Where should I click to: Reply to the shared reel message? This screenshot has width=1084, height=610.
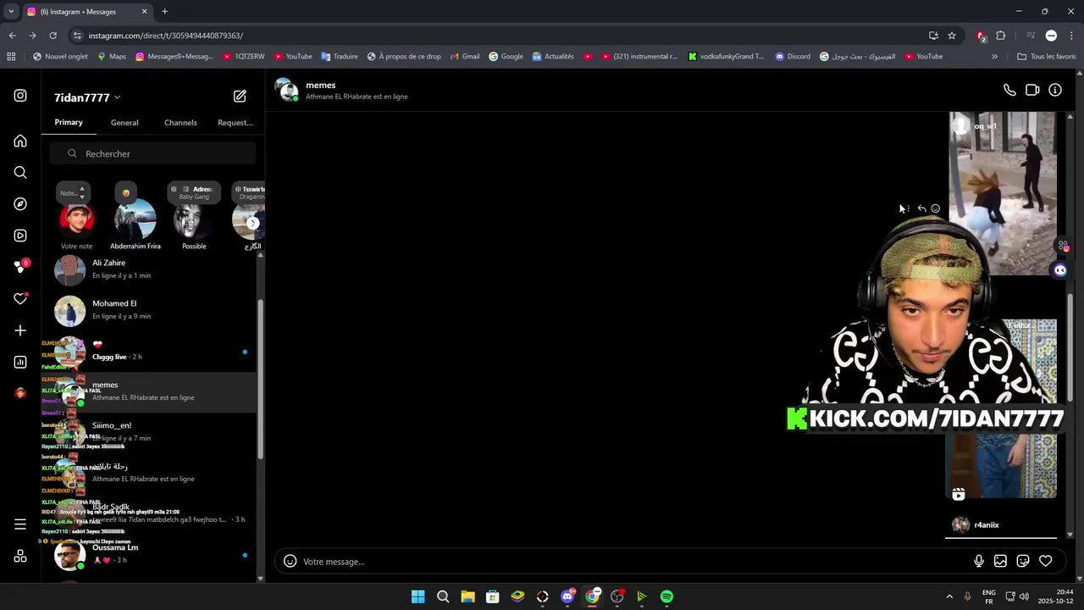click(921, 208)
